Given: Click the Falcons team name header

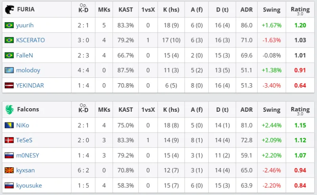Looking at the screenshot, I should 28,109.
